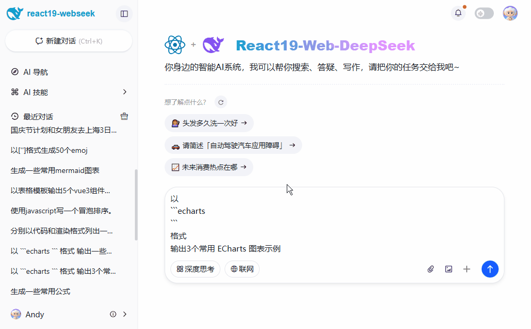The width and height of the screenshot is (531, 329).
Task: Open chat 以['']格式生成50个emoj
Action: coord(49,150)
